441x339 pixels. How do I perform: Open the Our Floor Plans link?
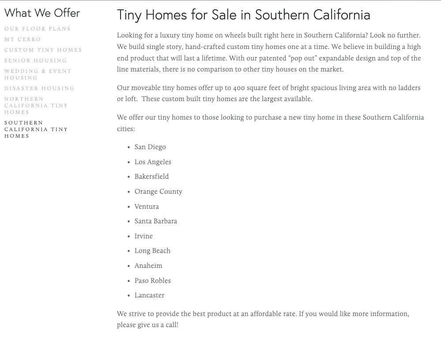(38, 29)
